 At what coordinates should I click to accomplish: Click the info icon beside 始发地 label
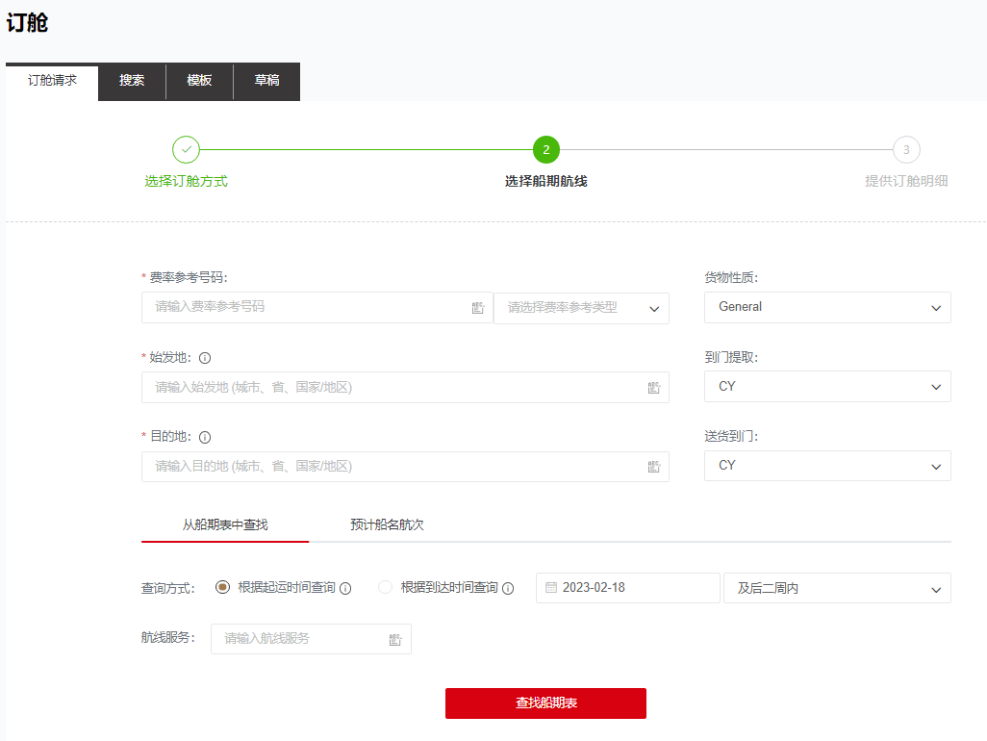tap(205, 358)
